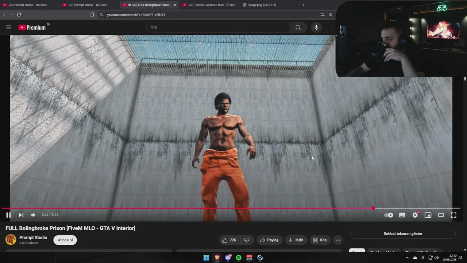Toggle the autoplay switch in player

click(389, 215)
